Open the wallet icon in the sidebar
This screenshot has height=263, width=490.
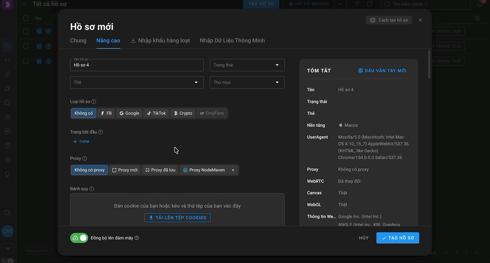point(7,212)
